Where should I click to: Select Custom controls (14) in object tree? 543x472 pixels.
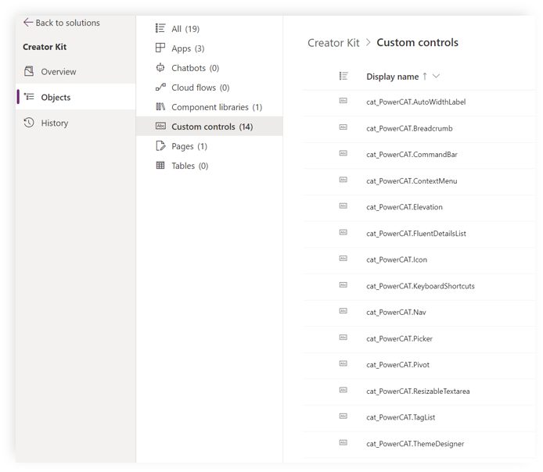pos(210,127)
